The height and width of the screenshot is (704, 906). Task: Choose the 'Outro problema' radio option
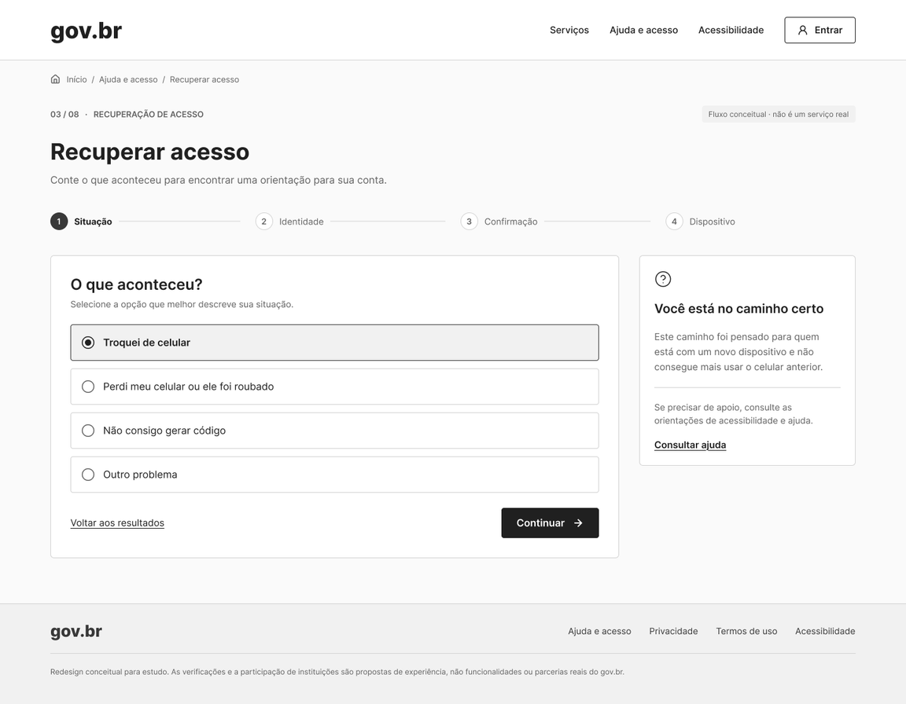coord(334,475)
